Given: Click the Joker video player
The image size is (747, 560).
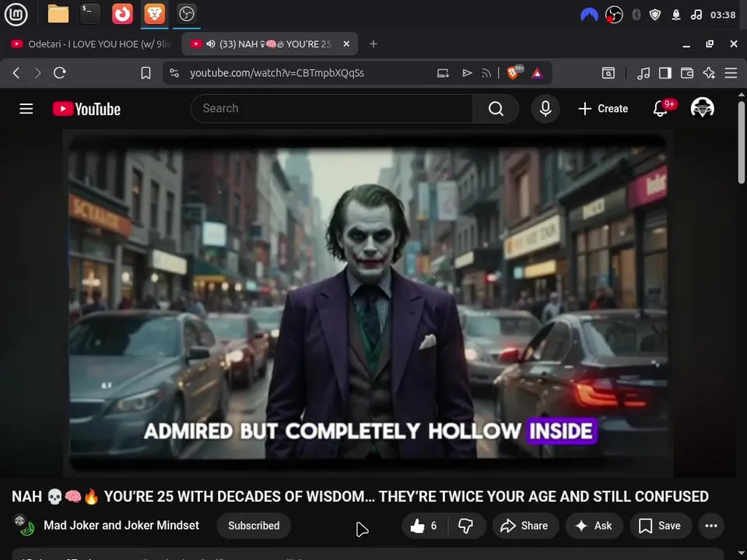Looking at the screenshot, I should pos(367,303).
